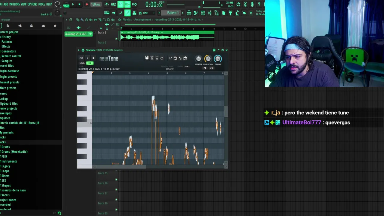Open the Drums (ModeAudio) pack folder
384x216 pixels.
[x=14, y=151]
